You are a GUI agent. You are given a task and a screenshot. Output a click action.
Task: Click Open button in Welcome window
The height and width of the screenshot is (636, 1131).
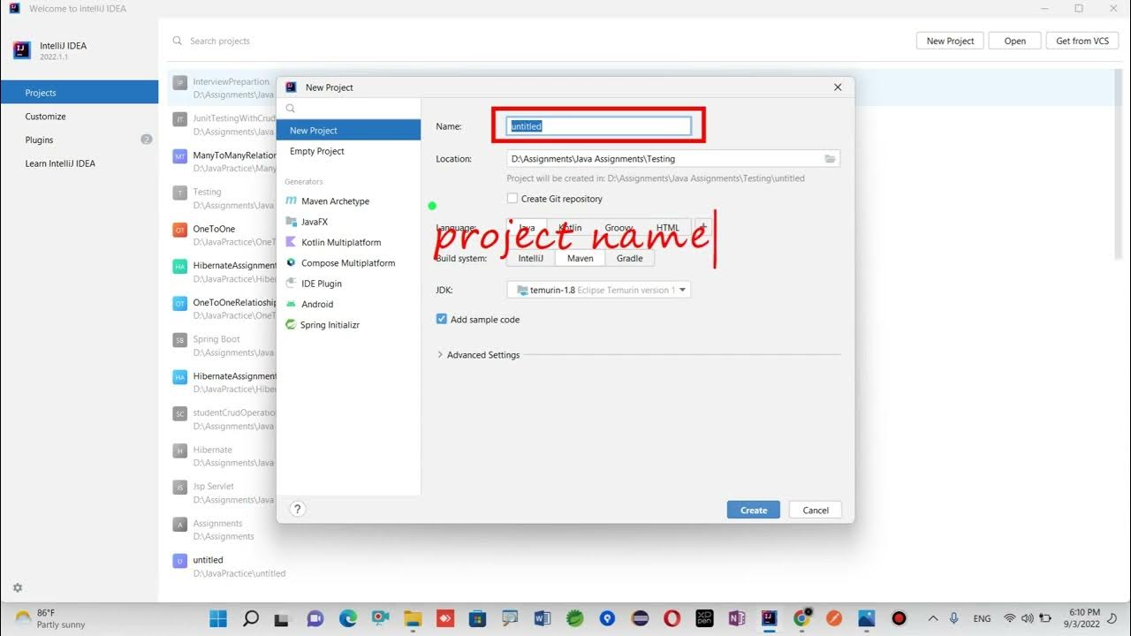click(1015, 41)
